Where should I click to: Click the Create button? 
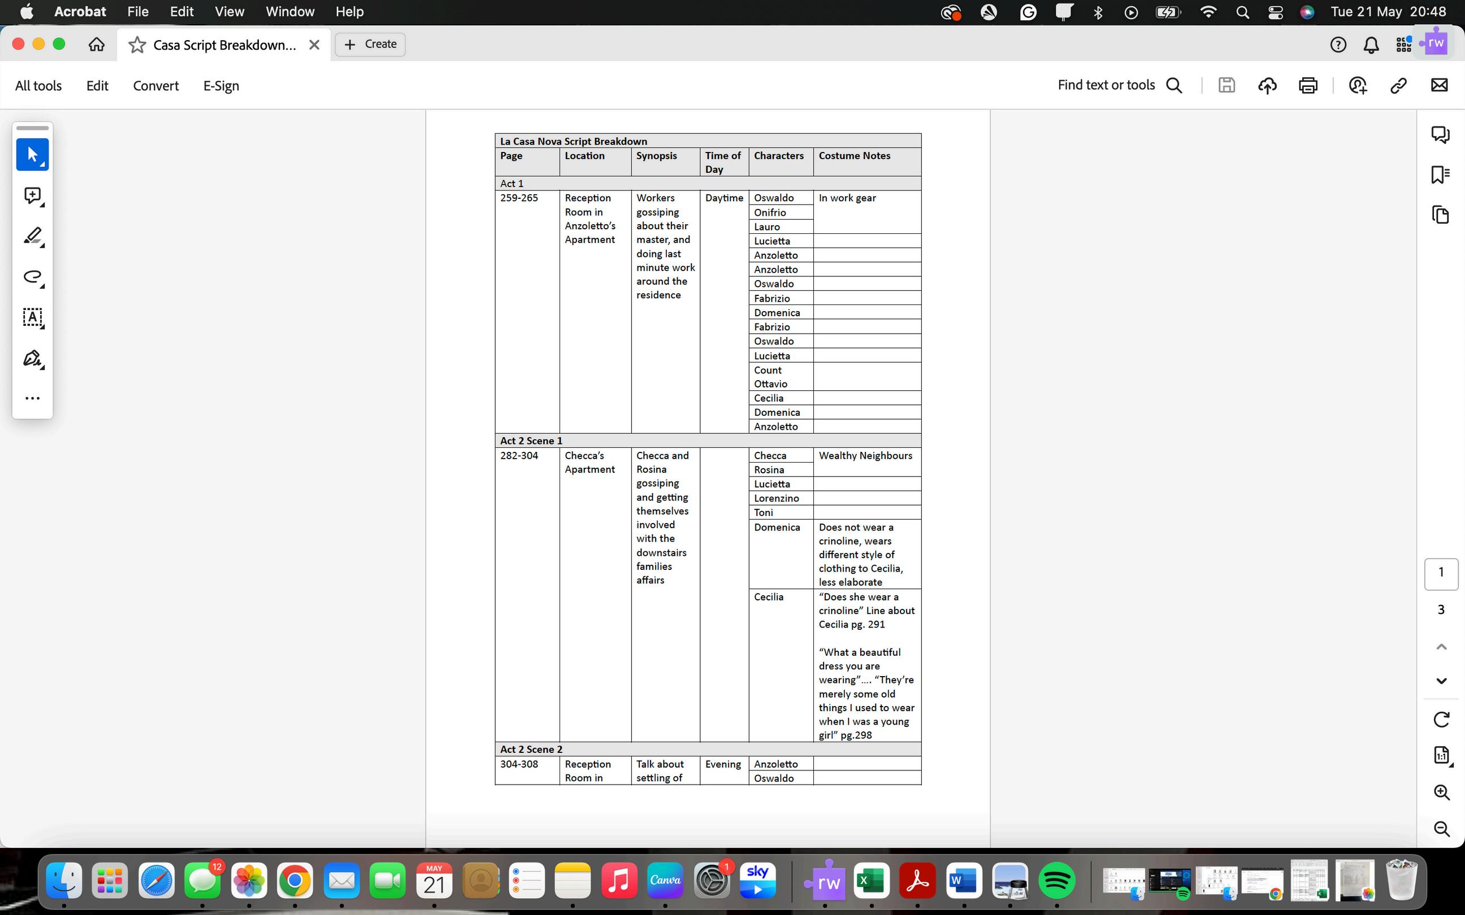[370, 44]
